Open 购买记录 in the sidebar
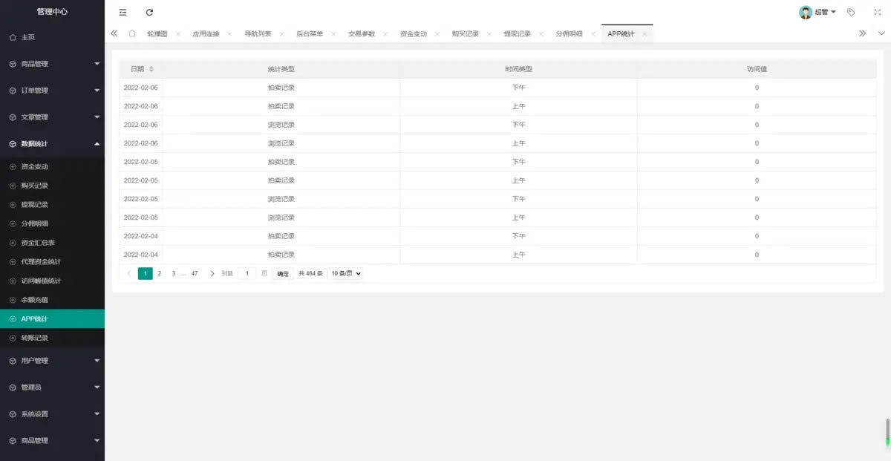This screenshot has width=891, height=461. (x=52, y=186)
